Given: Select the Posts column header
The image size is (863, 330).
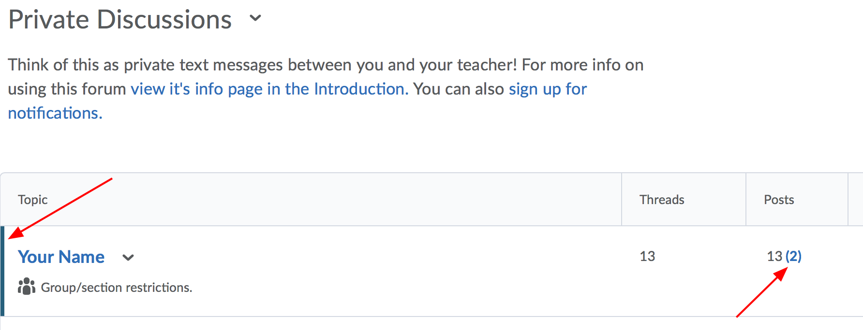Looking at the screenshot, I should 778,200.
